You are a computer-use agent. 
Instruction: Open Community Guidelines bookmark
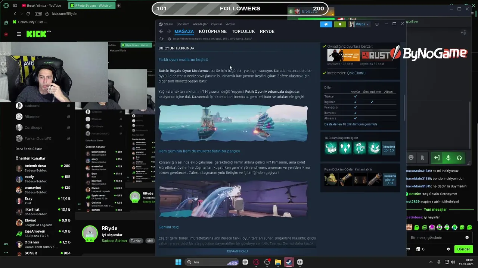click(30, 22)
